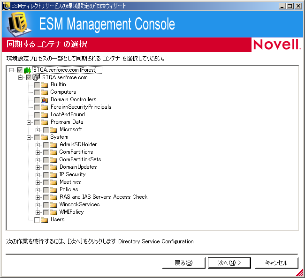The image size is (305, 278).
Task: Click the ComPartitions folder icon
Action: pyautogui.click(x=53, y=152)
